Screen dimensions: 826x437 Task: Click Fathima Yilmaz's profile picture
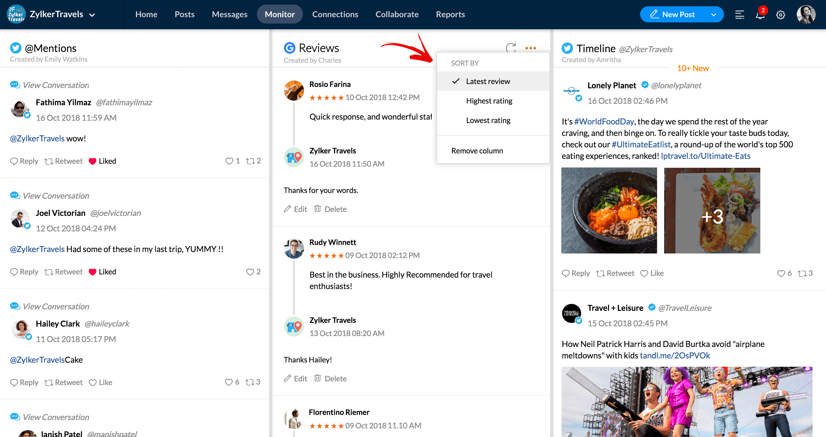tap(20, 108)
